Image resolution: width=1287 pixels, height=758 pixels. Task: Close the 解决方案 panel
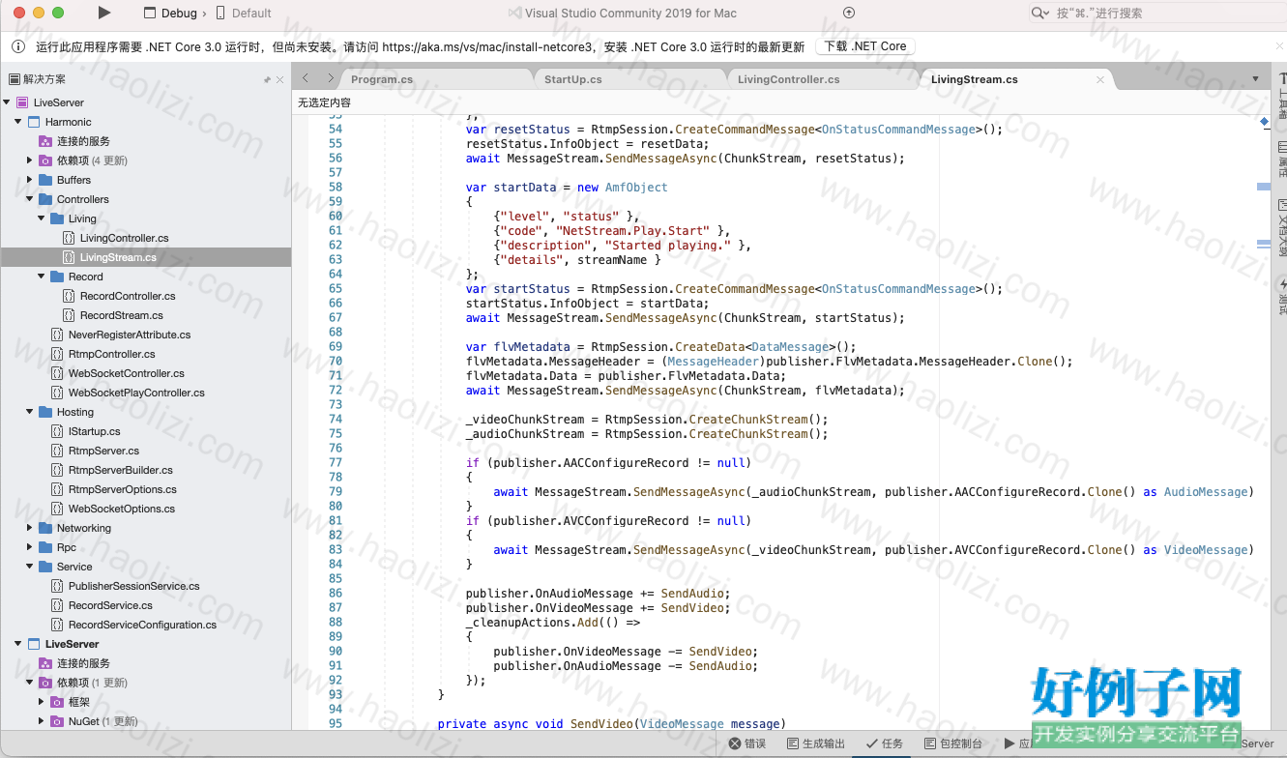[280, 79]
